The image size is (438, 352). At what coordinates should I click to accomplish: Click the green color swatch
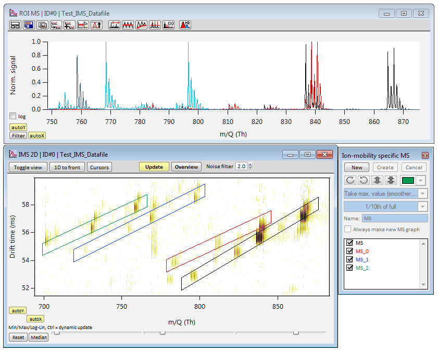point(408,181)
